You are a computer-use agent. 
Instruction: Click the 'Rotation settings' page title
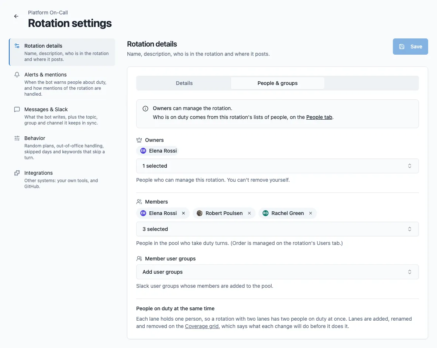coord(70,23)
